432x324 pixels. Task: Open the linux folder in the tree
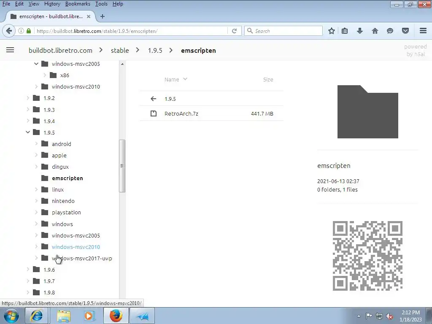[x=57, y=189]
